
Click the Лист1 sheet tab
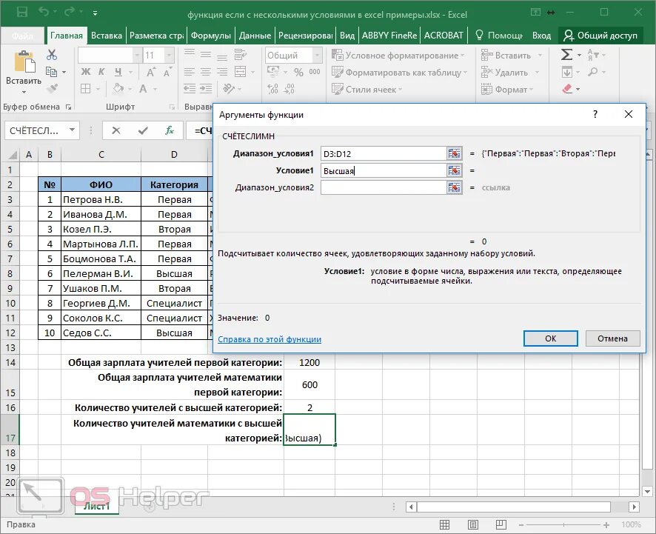(97, 507)
